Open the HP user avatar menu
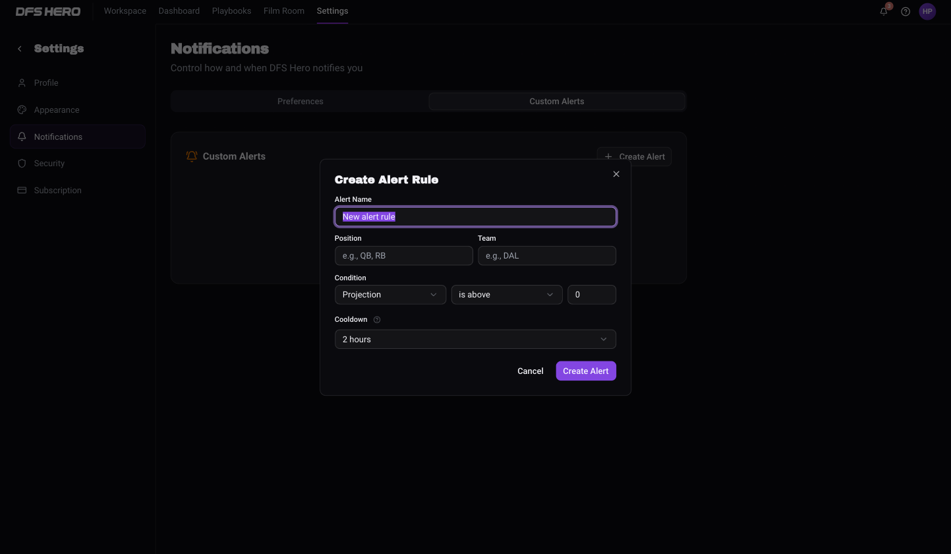The width and height of the screenshot is (951, 554). (927, 11)
